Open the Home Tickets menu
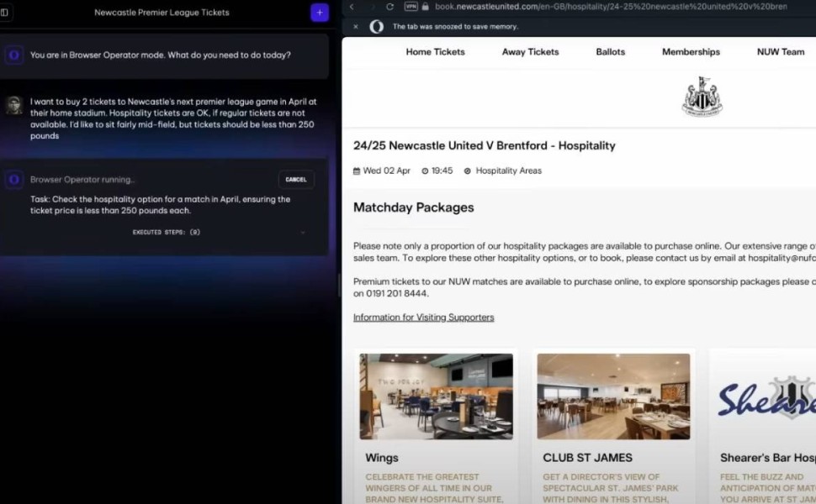The image size is (816, 504). [x=435, y=52]
